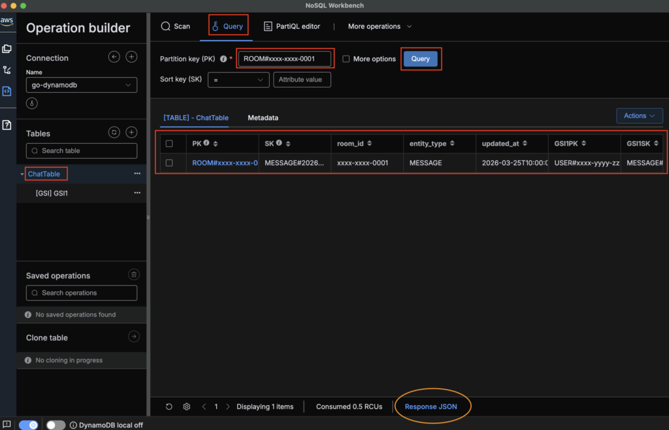Click the delete saved operations trash icon
The image size is (669, 430).
(133, 275)
